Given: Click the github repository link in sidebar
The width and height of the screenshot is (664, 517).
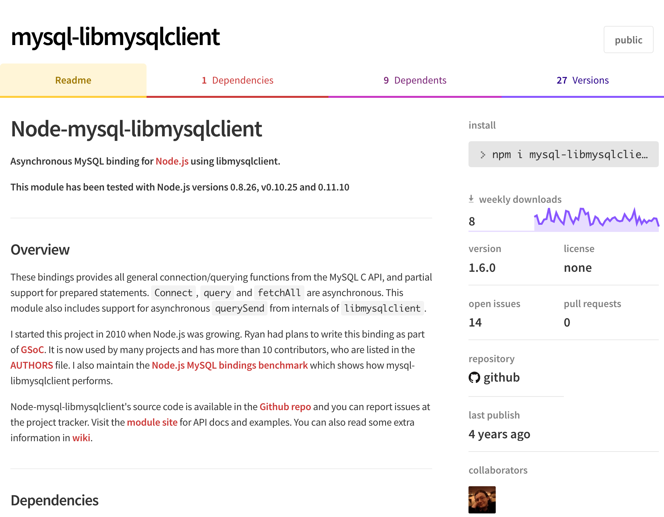Looking at the screenshot, I should tap(494, 377).
